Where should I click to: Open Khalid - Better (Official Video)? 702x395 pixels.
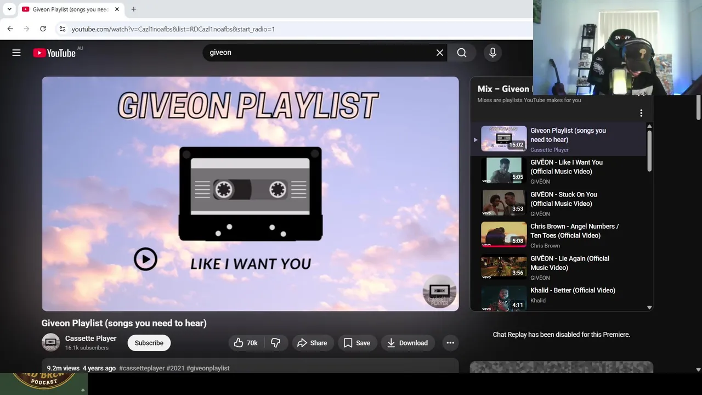[573, 290]
